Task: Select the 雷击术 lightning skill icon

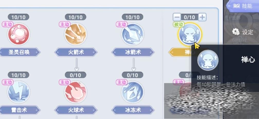Action: 19,92
